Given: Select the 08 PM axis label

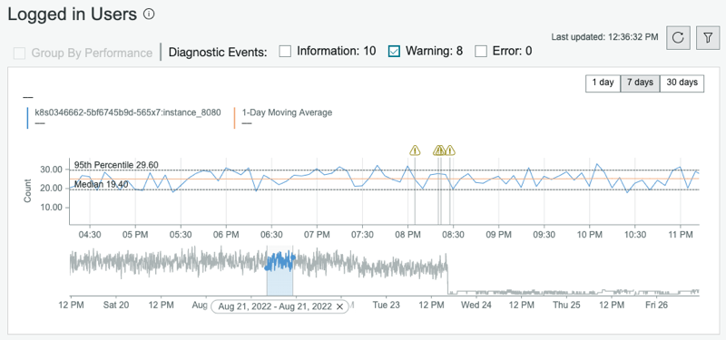Looking at the screenshot, I should tap(407, 235).
